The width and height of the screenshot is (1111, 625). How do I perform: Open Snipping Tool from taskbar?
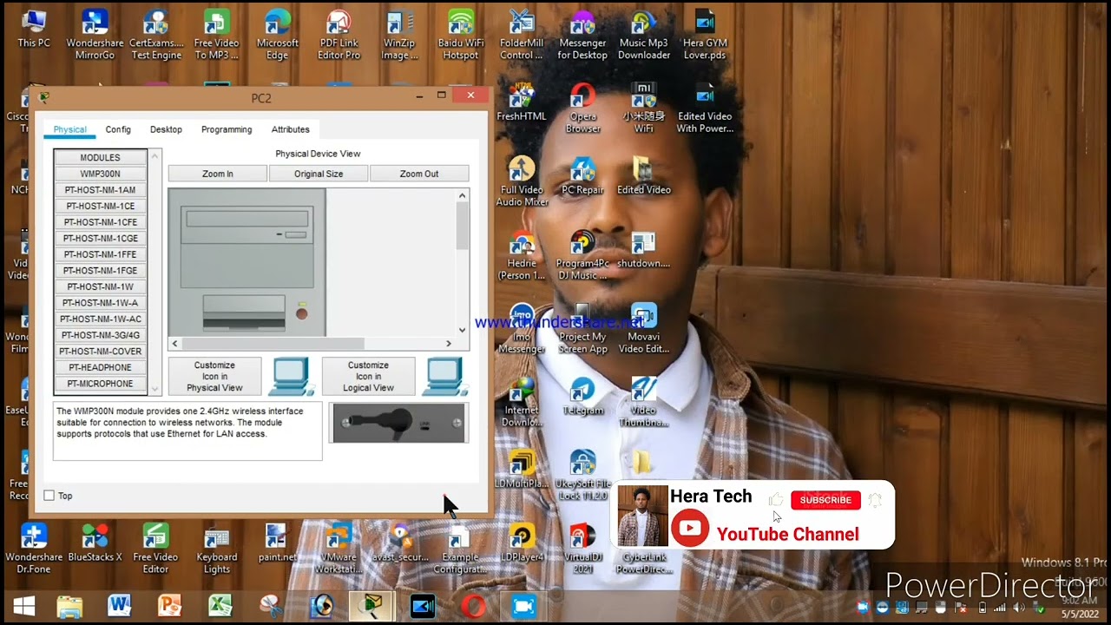tap(271, 606)
